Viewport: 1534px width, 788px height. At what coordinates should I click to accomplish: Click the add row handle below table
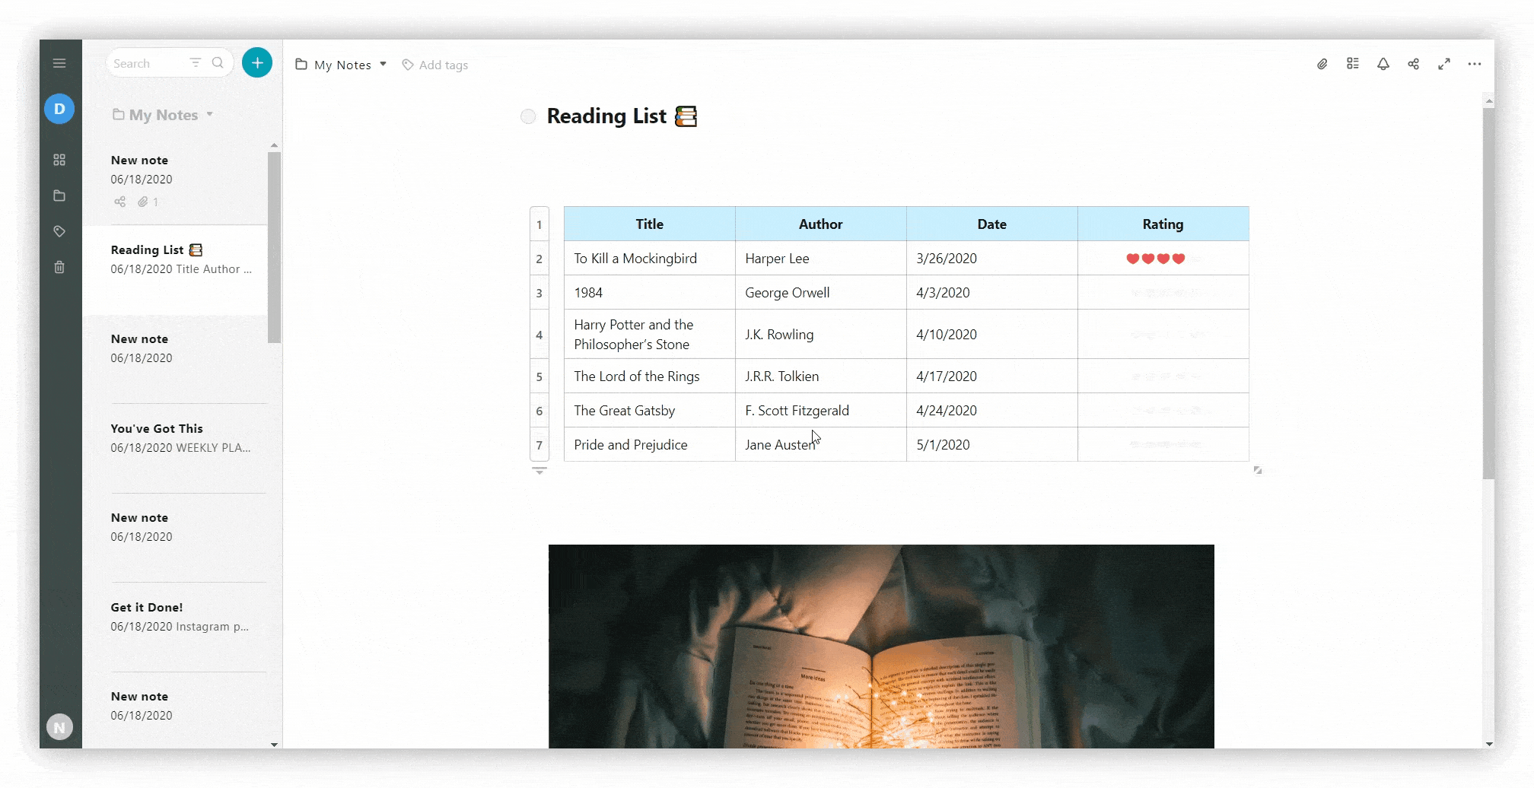pyautogui.click(x=539, y=471)
